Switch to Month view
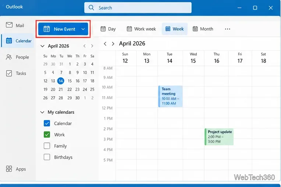 [x=203, y=29]
